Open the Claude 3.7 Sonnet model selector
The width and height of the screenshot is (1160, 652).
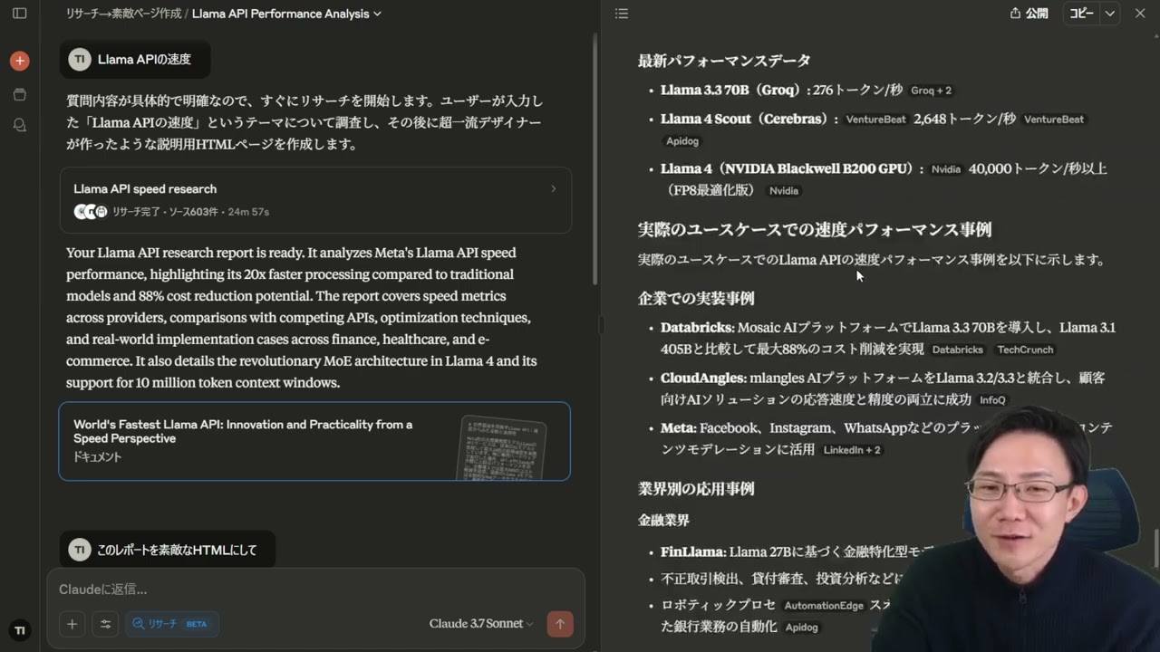tap(481, 624)
